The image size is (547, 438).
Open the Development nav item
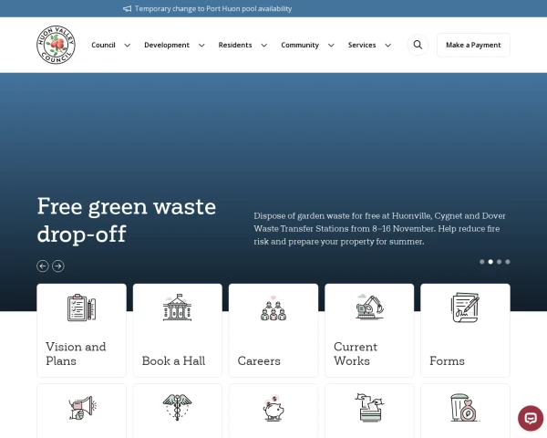click(167, 45)
